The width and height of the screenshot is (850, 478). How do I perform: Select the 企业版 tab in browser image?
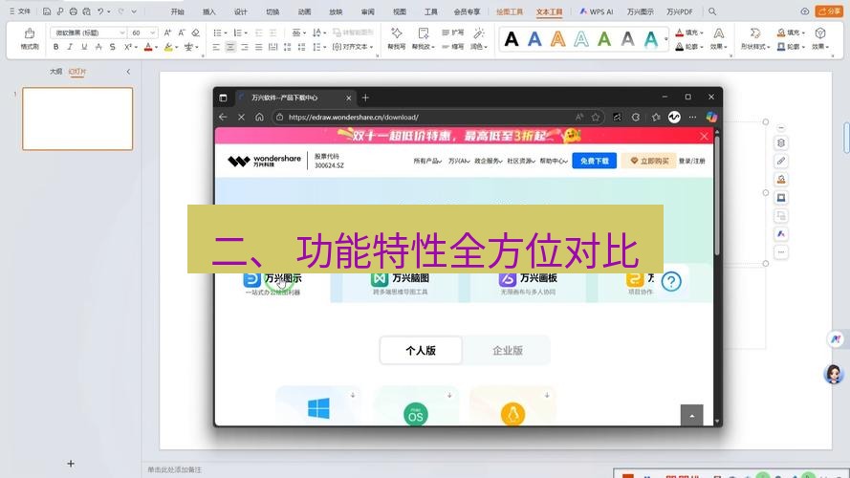tap(508, 351)
